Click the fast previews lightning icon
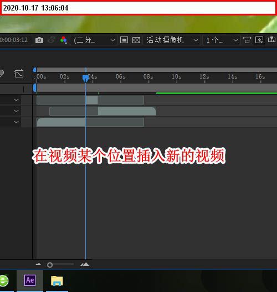277x292 pixels. 259,40
